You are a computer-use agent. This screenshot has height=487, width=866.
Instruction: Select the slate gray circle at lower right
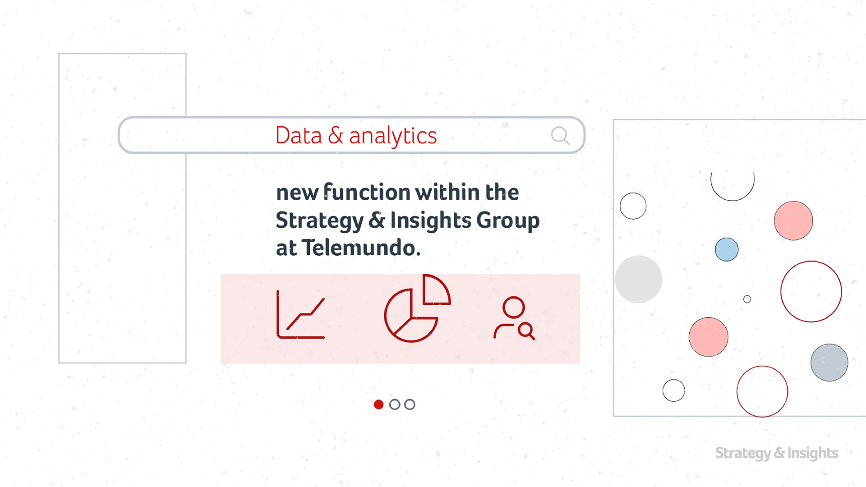[829, 363]
